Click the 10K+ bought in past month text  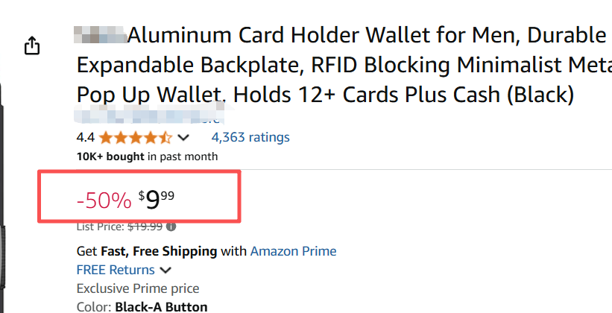click(147, 156)
